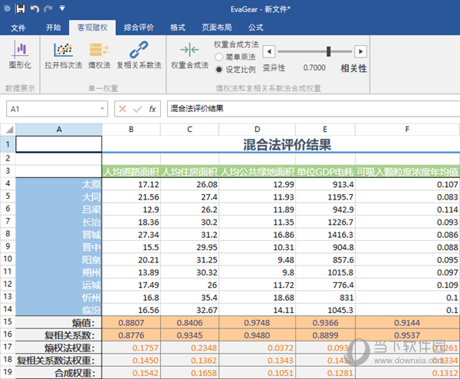The width and height of the screenshot is (460, 379).
Task: Click the 人均公共绿地面积 header cell
Action: [x=258, y=172]
